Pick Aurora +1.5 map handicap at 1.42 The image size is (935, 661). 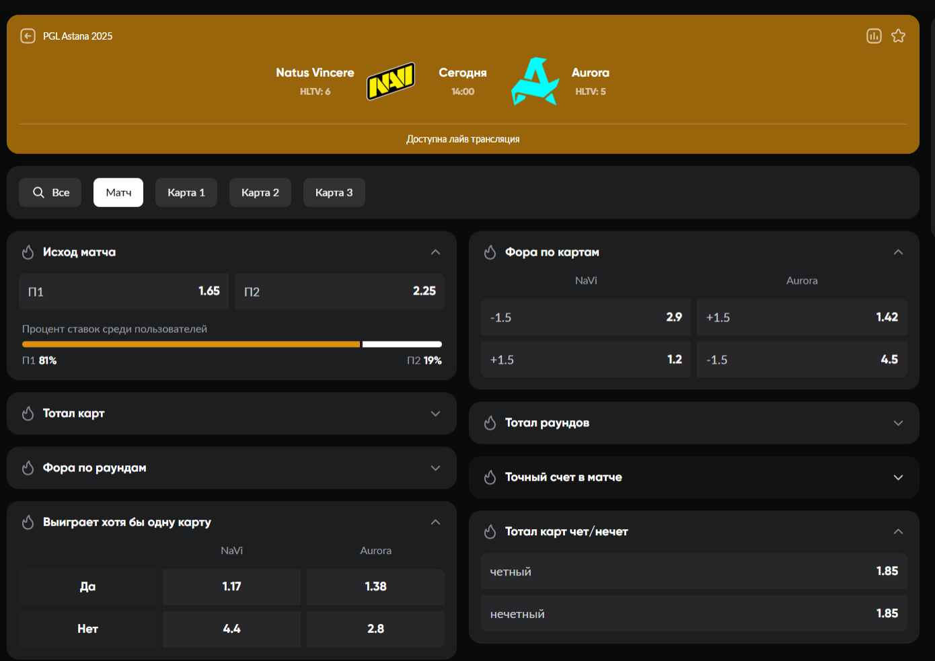tap(802, 317)
